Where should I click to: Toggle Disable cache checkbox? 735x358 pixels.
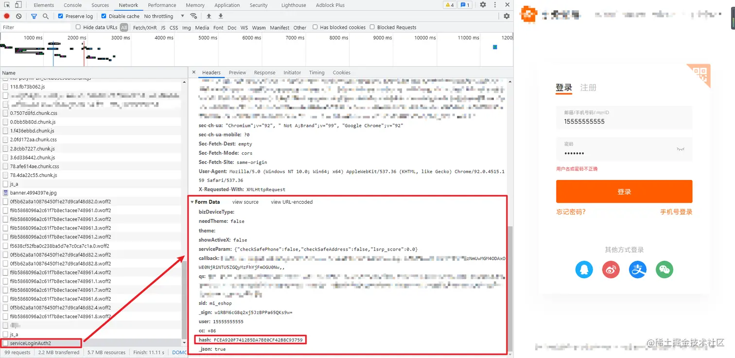[x=104, y=16]
